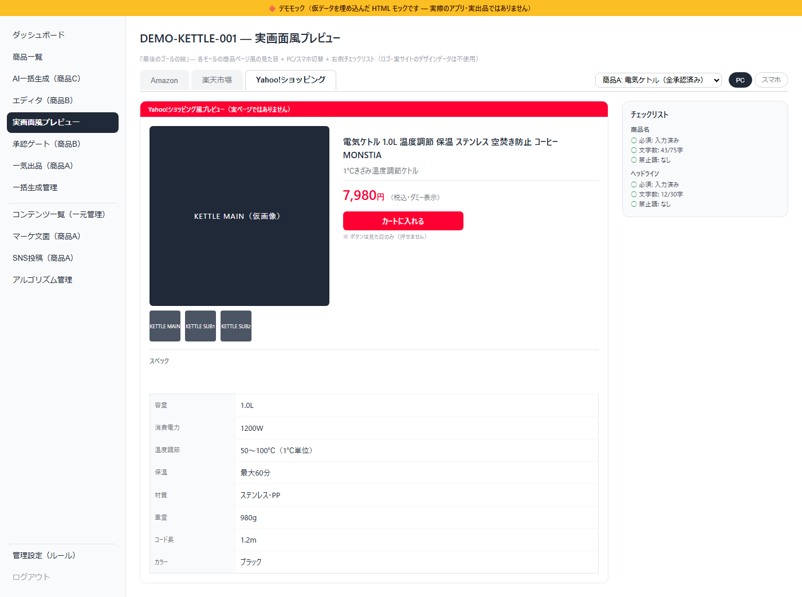This screenshot has height=597, width=802.
Task: Open マーケ文面（商品A）
Action: click(62, 236)
